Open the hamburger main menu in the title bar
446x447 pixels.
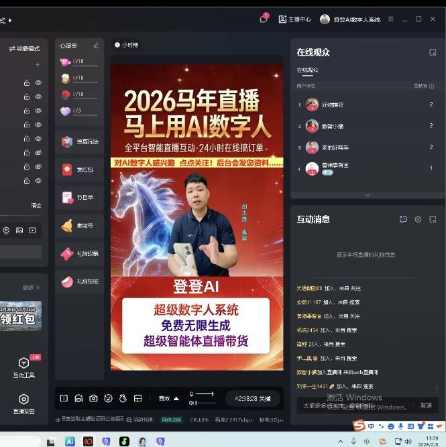391,19
